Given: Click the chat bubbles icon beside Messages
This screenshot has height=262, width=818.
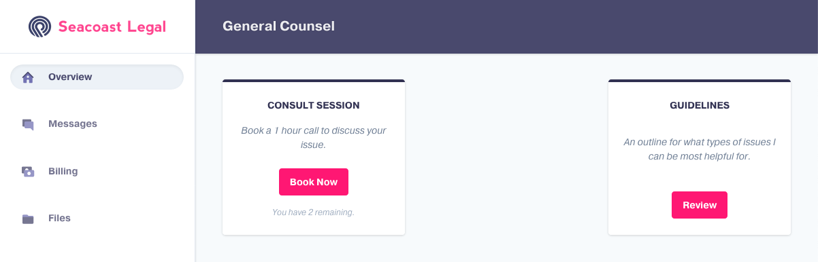Looking at the screenshot, I should pyautogui.click(x=28, y=124).
